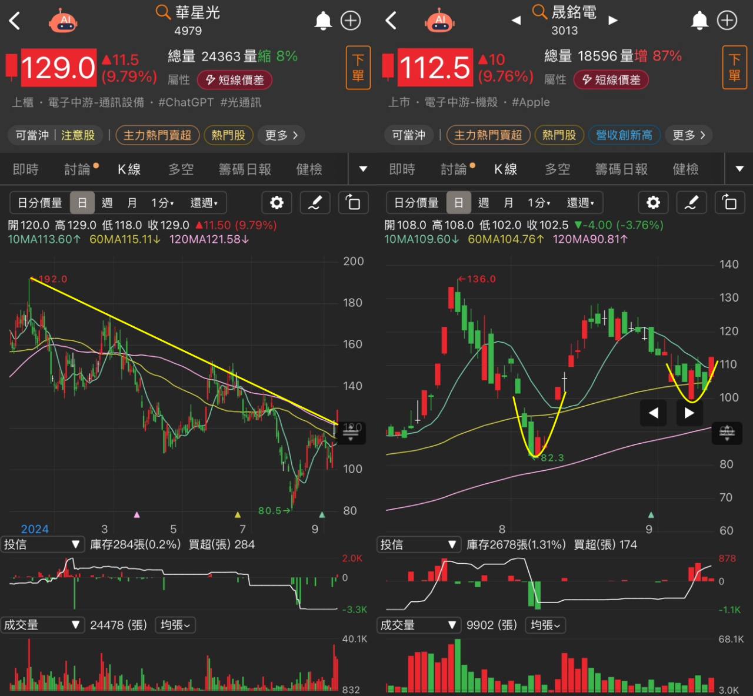Go back from the 晟銘電 stock page
The image size is (753, 696).
click(391, 21)
